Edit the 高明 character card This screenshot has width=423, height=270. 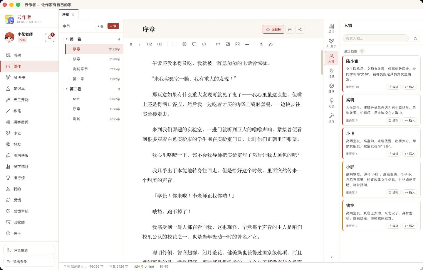[393, 120]
